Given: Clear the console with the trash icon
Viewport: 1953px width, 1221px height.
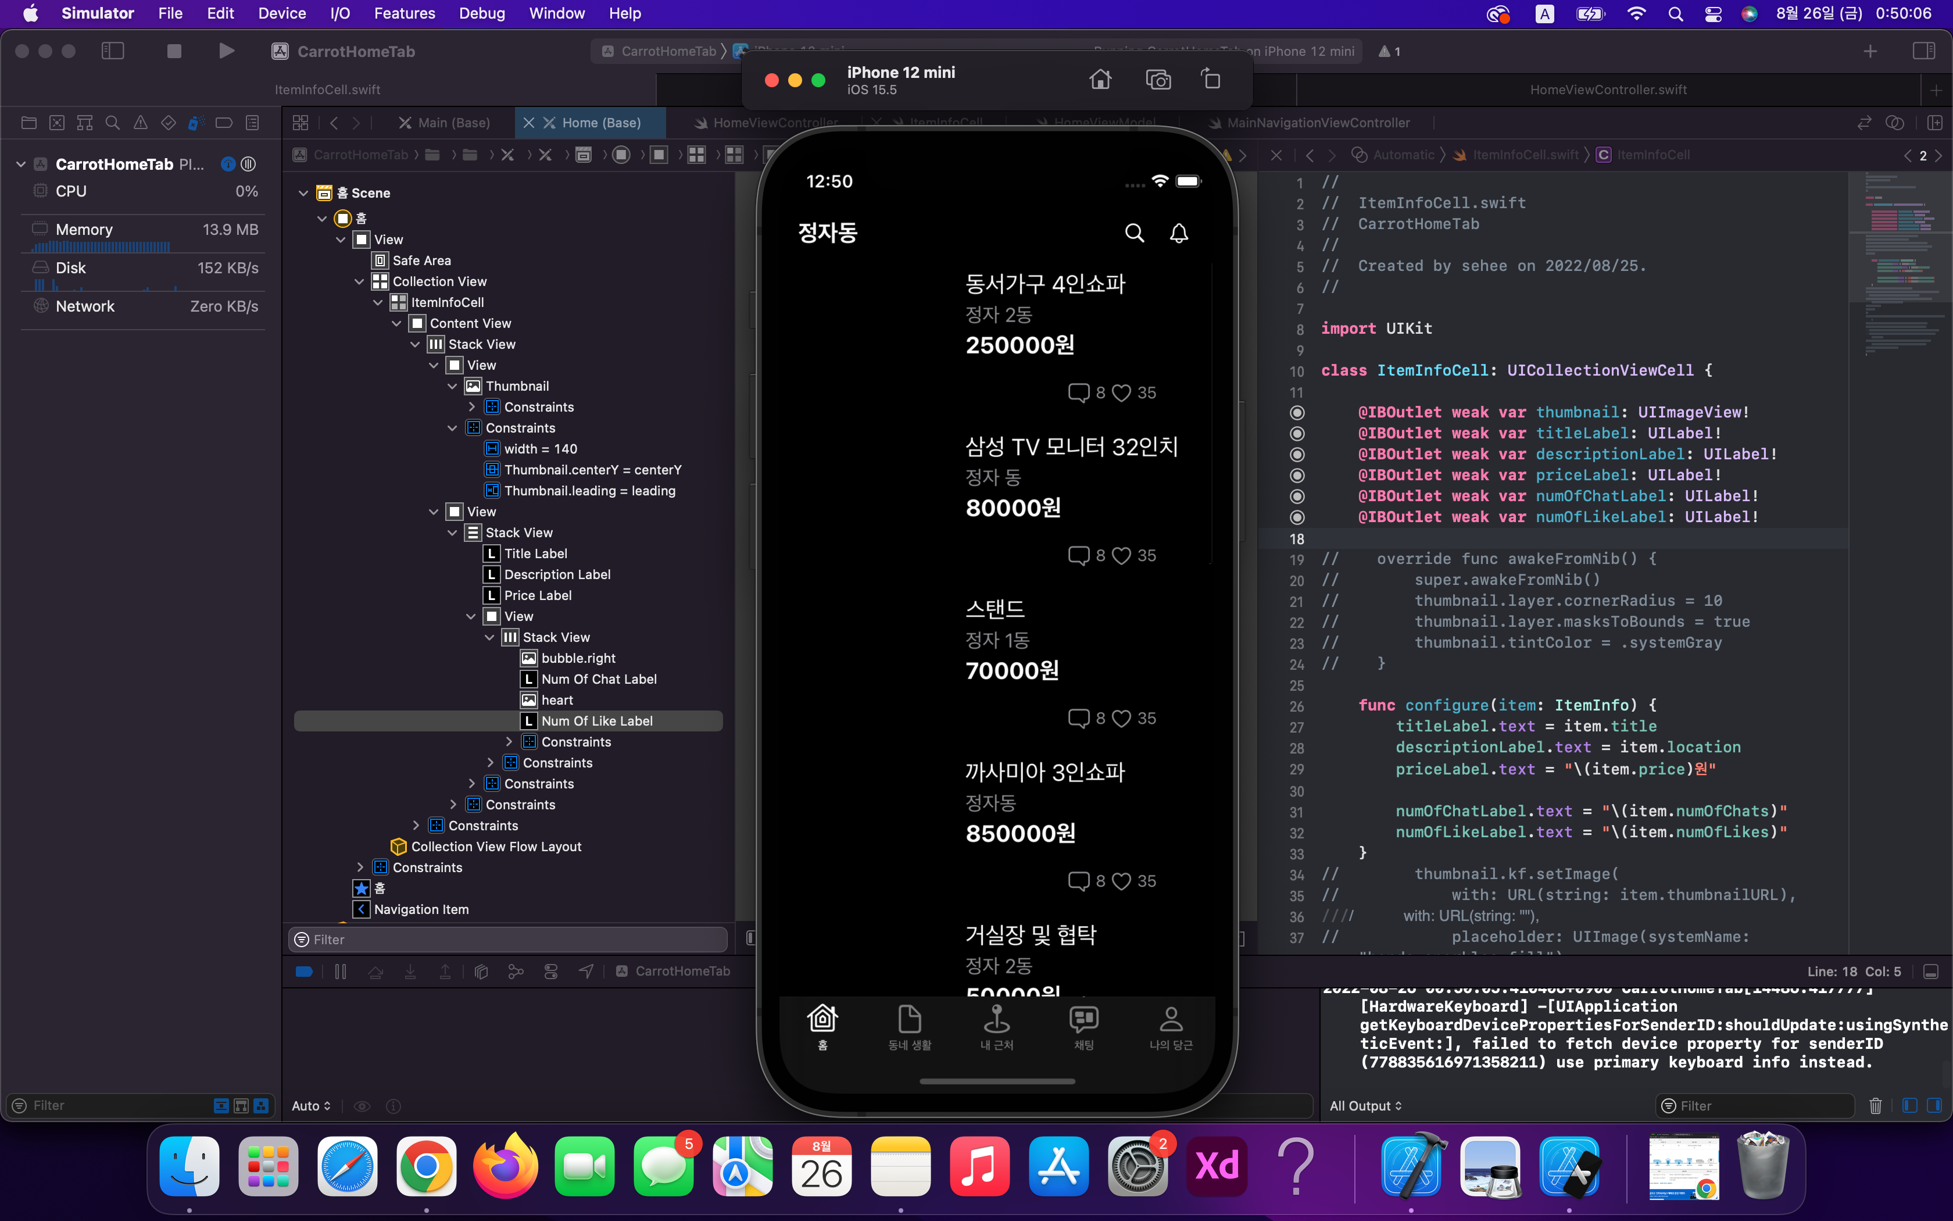Looking at the screenshot, I should 1875,1105.
